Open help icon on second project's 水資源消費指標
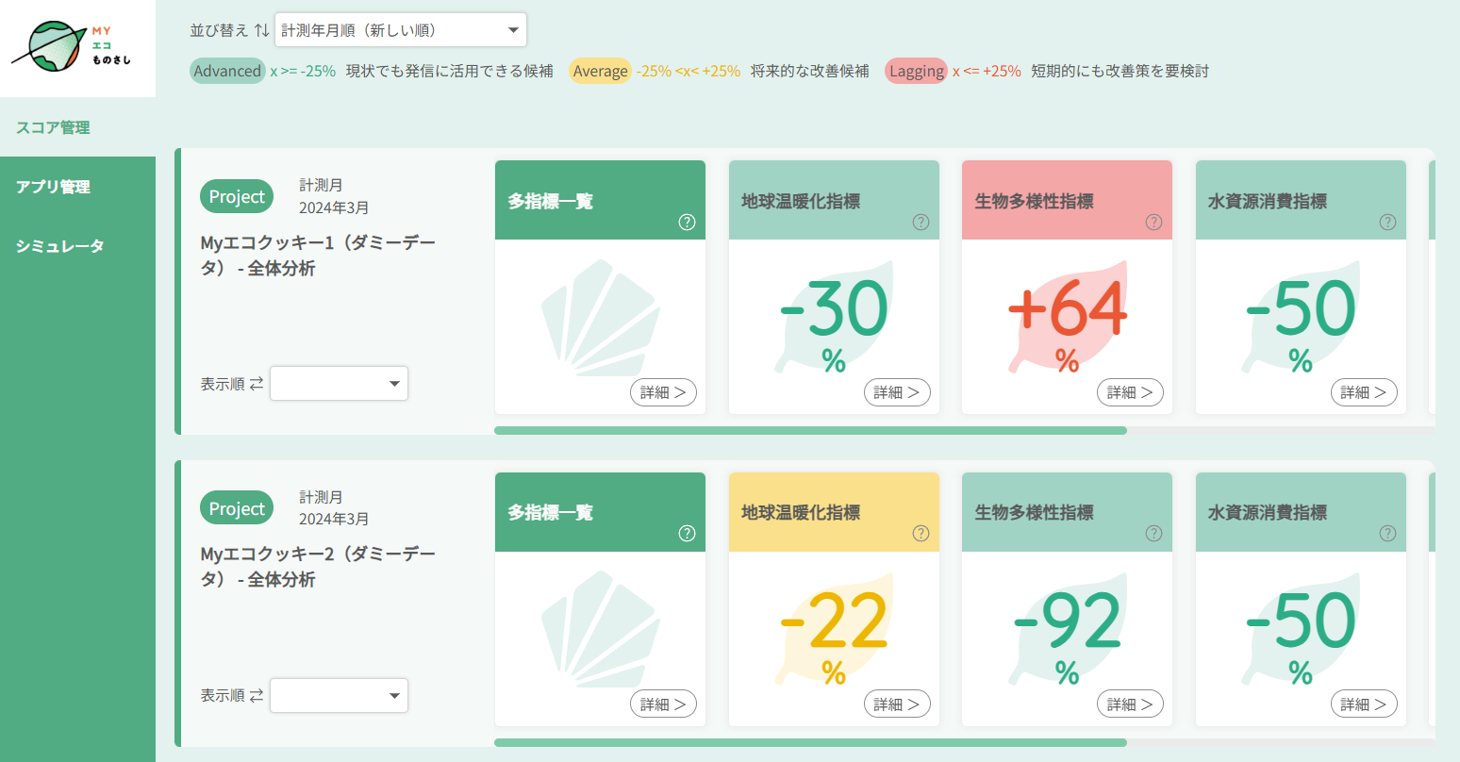Screen dimensions: 1460x762 click(1387, 534)
